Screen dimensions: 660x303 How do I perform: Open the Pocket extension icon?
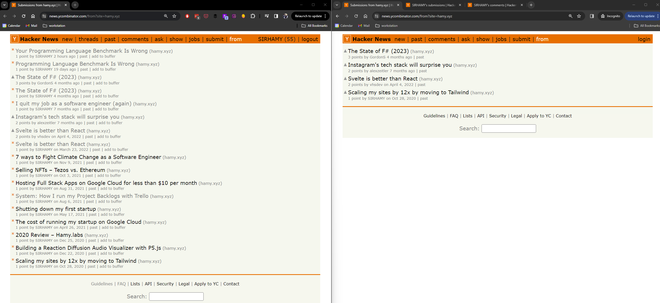pyautogui.click(x=206, y=16)
